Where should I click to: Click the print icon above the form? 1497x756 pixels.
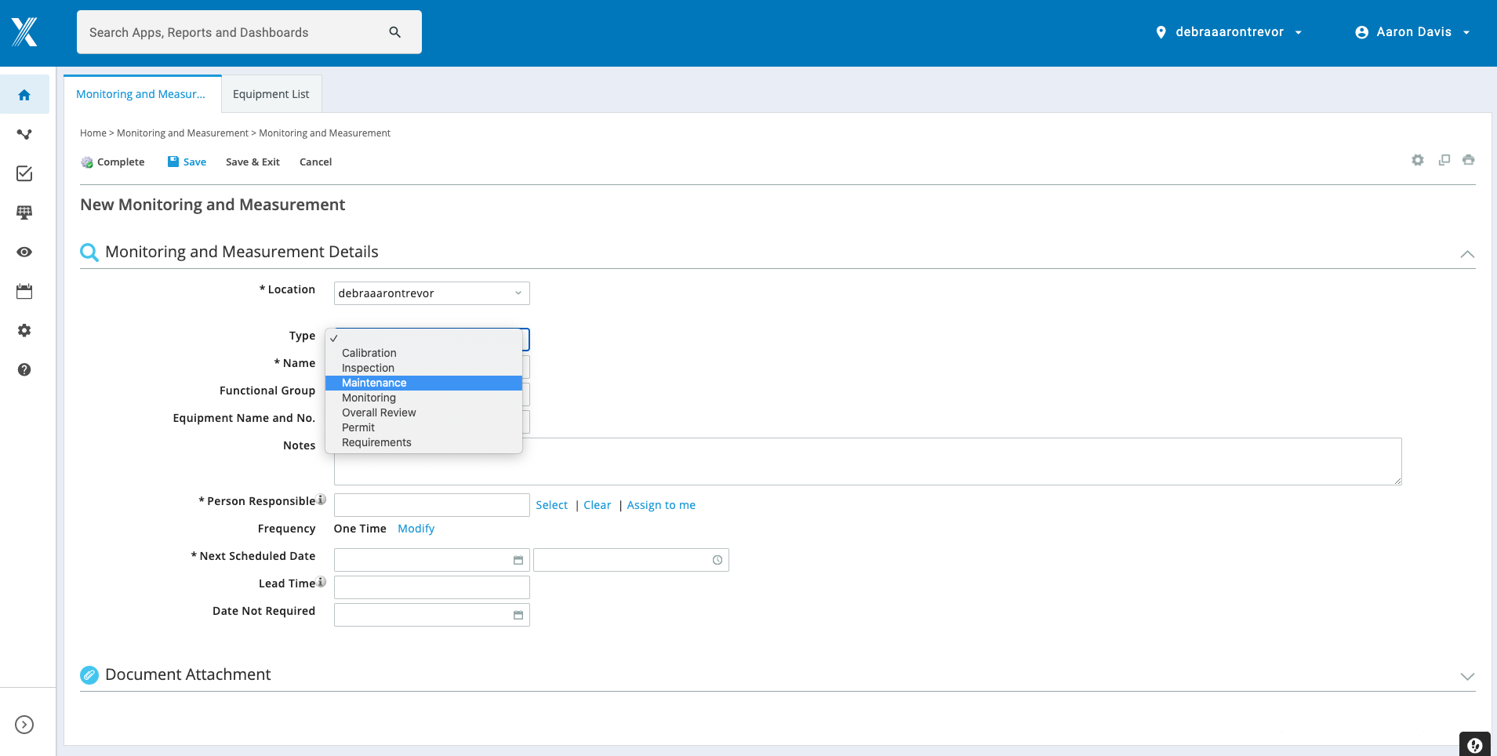click(1469, 160)
